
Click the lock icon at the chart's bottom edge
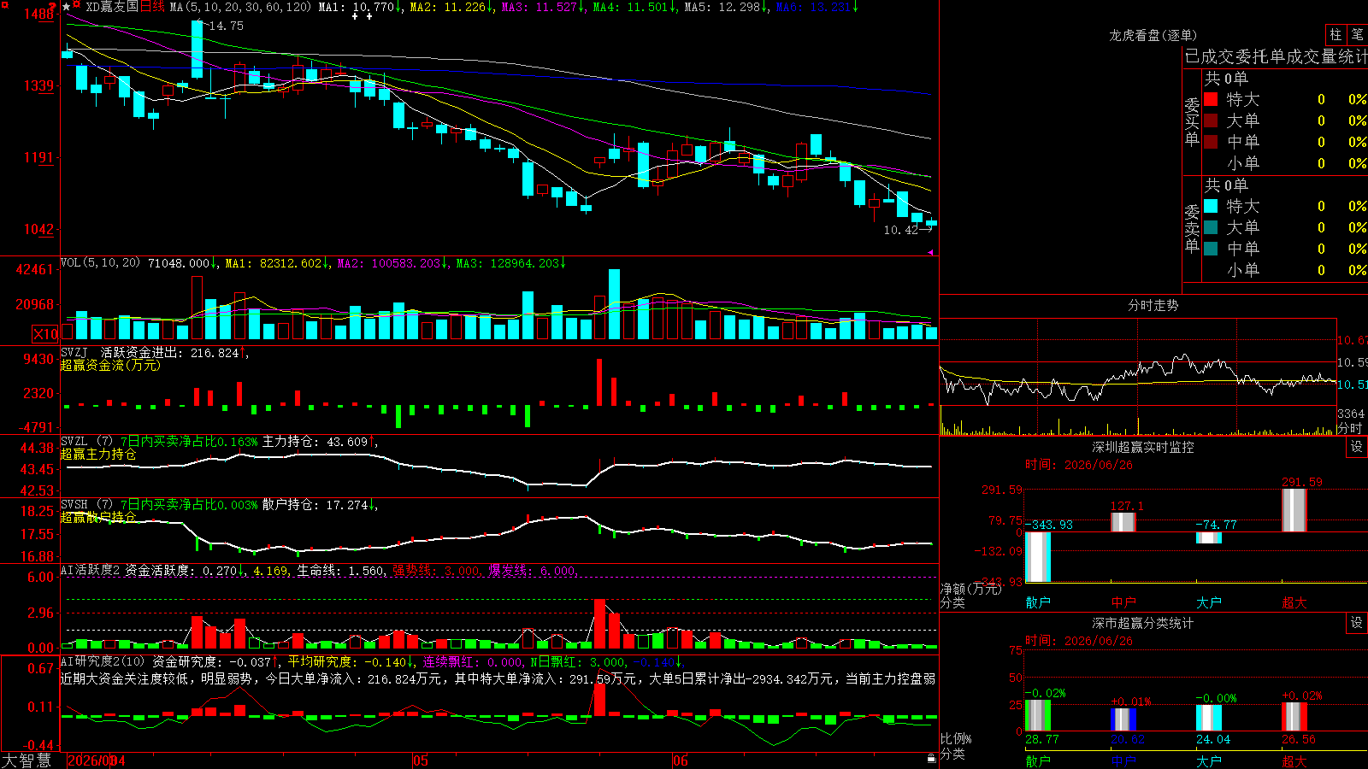[931, 759]
